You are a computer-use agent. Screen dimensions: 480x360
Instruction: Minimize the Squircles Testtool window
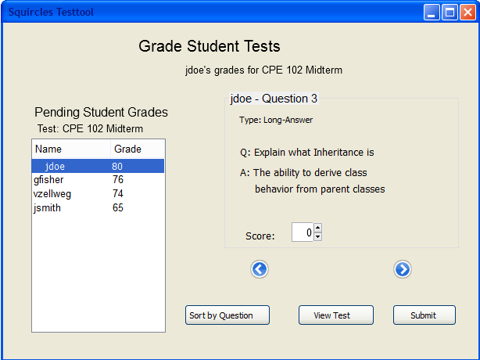432,12
